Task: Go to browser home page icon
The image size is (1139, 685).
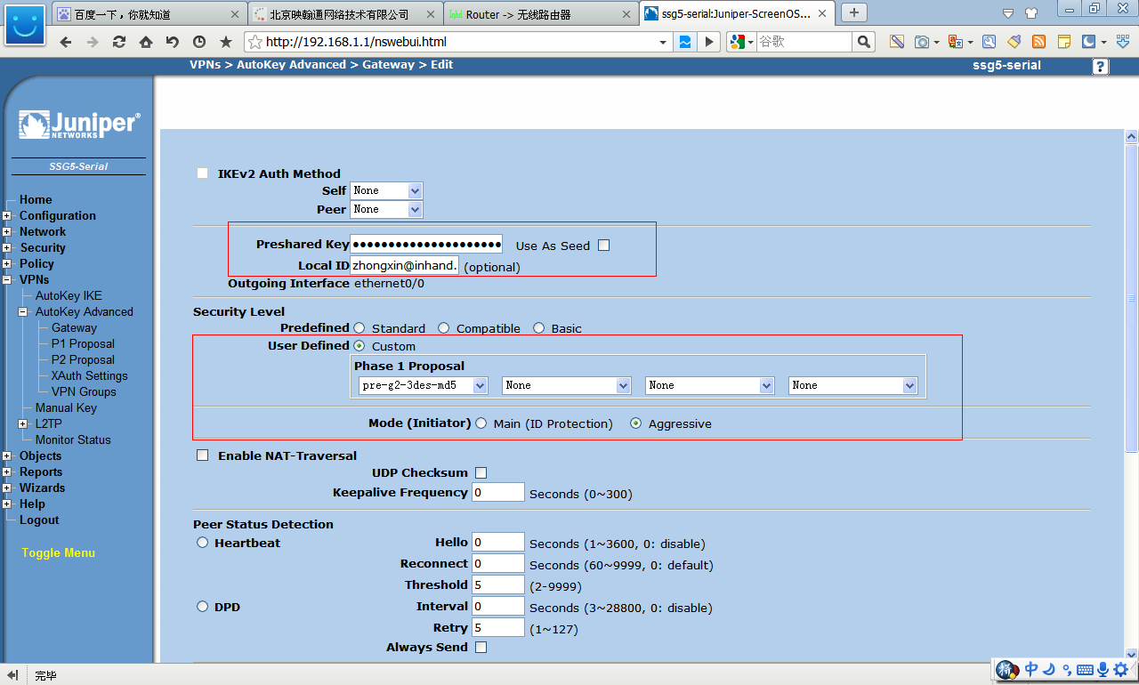Action: pyautogui.click(x=145, y=42)
